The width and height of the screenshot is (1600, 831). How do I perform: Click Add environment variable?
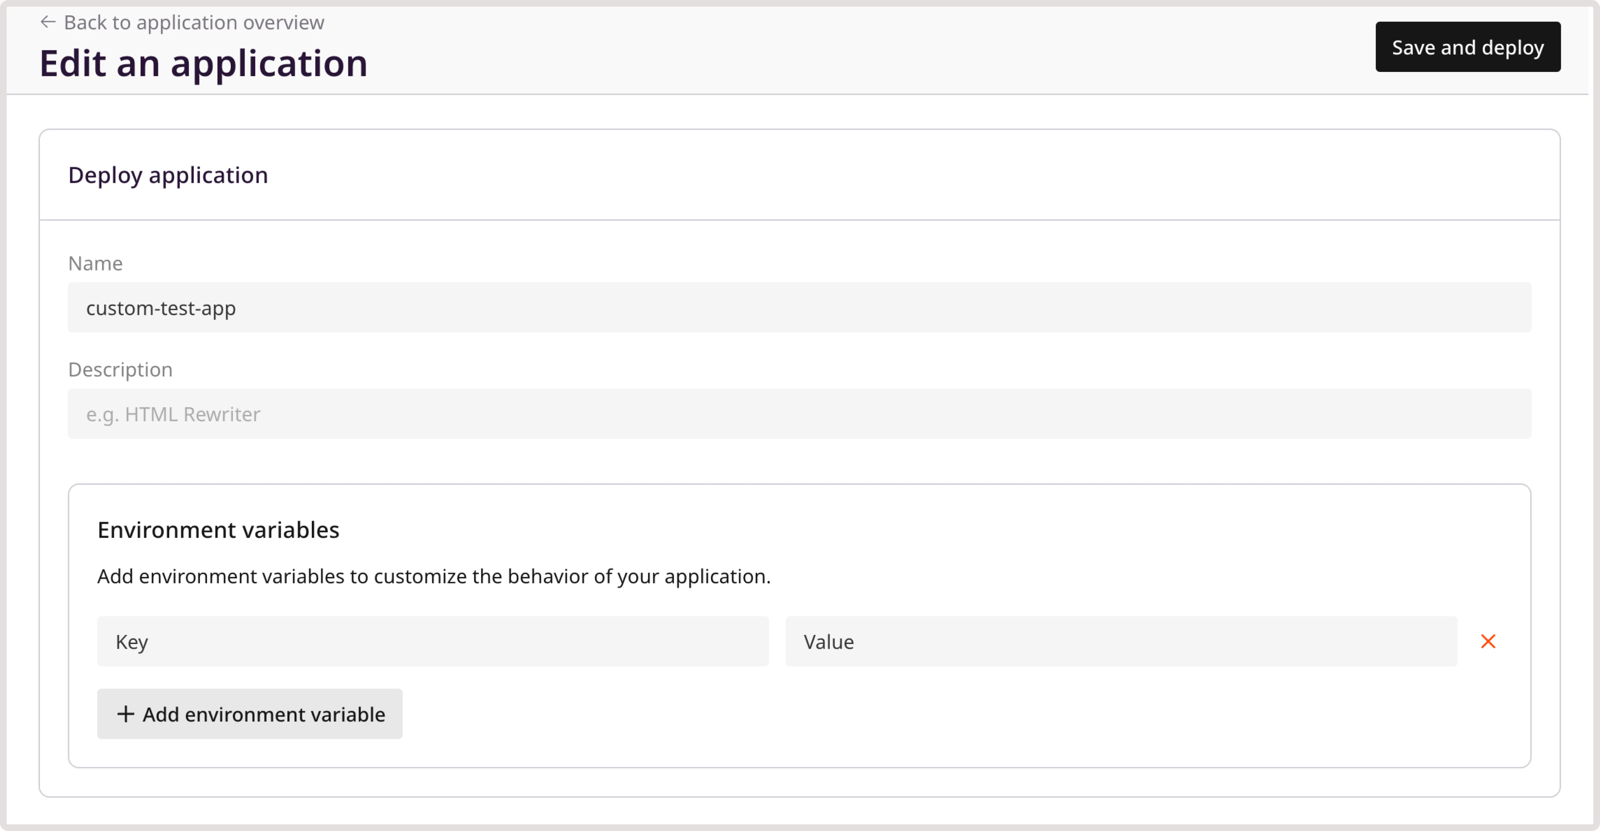249,714
